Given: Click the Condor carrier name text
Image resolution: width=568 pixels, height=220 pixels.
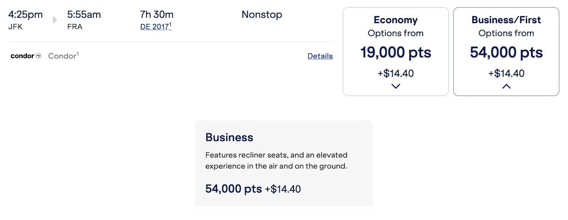Looking at the screenshot, I should (x=63, y=56).
